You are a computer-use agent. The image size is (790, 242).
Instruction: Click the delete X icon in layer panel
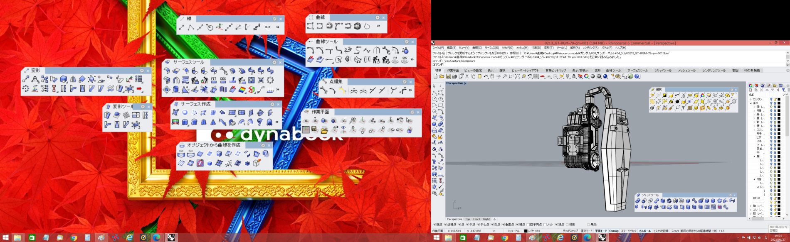(761, 90)
